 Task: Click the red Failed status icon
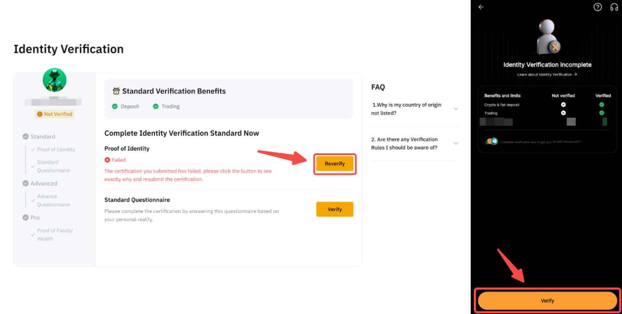coord(107,160)
